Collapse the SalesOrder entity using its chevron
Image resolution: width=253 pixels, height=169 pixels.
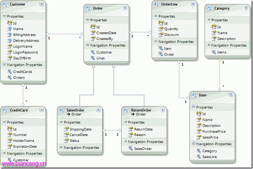click(x=98, y=110)
